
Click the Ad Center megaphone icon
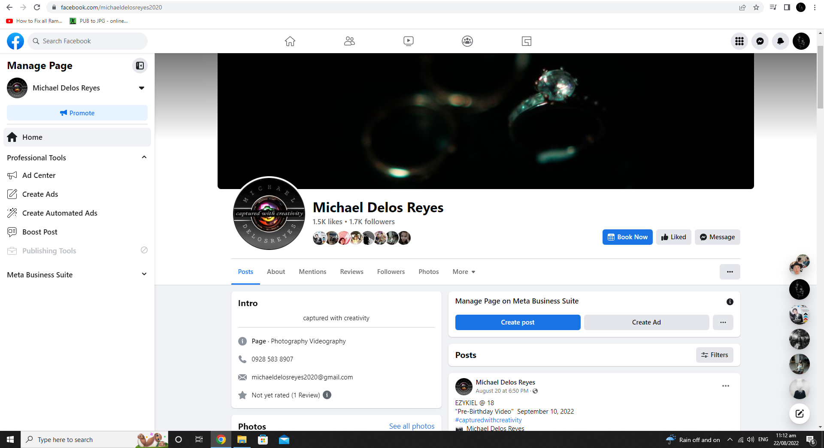click(x=12, y=175)
